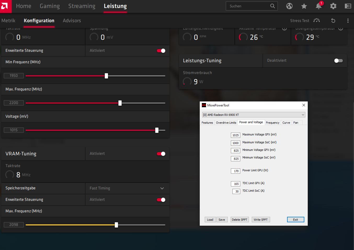Open notifications bell icon
This screenshot has height=250, width=354.
(x=319, y=6)
